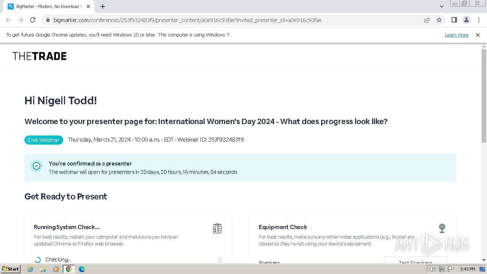The height and width of the screenshot is (274, 487).
Task: Click the browser forward arrow
Action: point(21,20)
